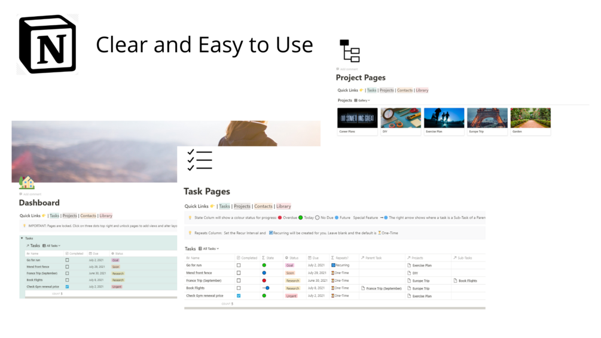Click the Notion logo
Image resolution: width=601 pixels, height=338 pixels.
[x=47, y=44]
